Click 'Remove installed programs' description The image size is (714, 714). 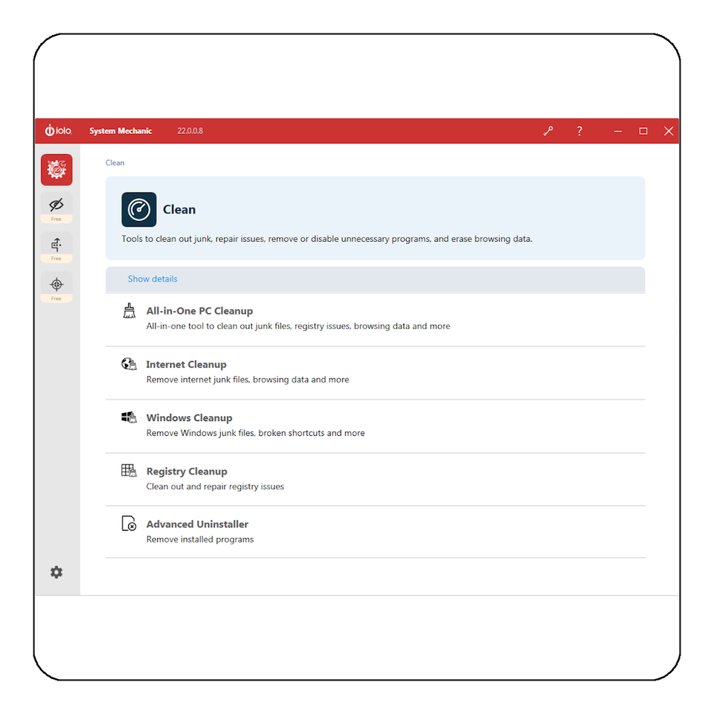pyautogui.click(x=200, y=540)
